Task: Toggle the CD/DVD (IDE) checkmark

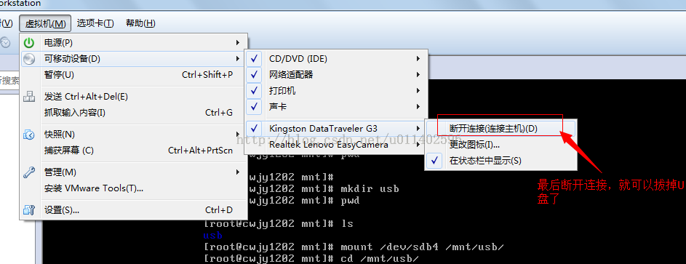Action: [255, 59]
